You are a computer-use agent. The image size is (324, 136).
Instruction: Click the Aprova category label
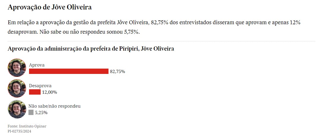(x=37, y=65)
